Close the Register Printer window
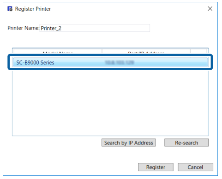 pos(210,9)
